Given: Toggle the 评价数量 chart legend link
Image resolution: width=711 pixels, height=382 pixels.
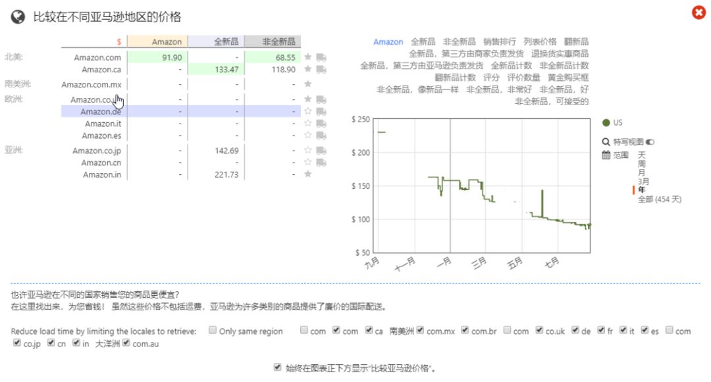Looking at the screenshot, I should [x=524, y=78].
